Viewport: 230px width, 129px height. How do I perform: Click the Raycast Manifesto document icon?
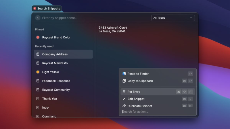tap(38, 63)
